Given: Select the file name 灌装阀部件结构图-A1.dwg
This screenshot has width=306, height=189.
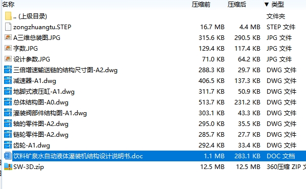Looking at the screenshot, I should point(50,113).
